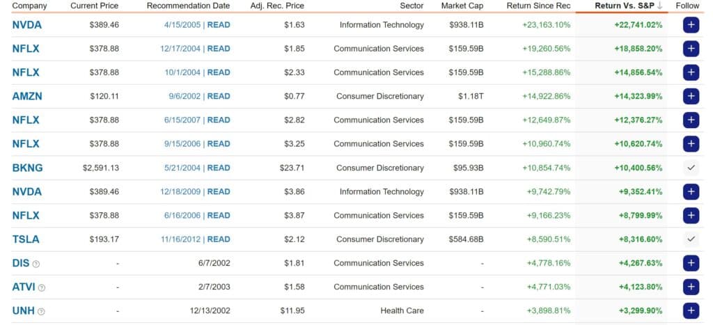Click the Current Price column header

tap(94, 6)
